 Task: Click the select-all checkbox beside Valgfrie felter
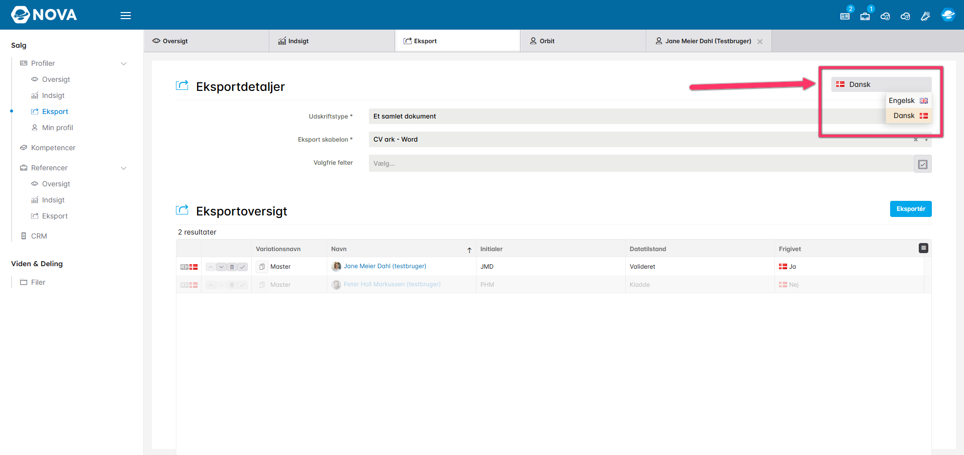[x=923, y=164]
